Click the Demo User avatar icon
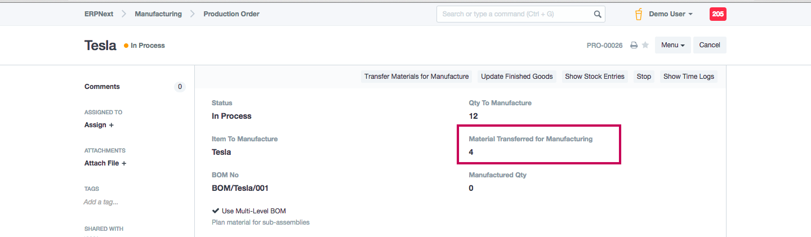 tap(639, 14)
